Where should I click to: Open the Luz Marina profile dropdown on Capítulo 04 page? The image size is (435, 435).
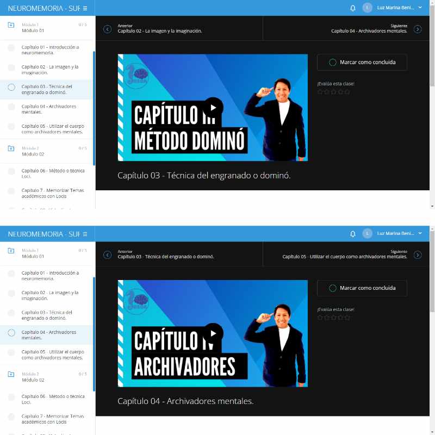419,233
